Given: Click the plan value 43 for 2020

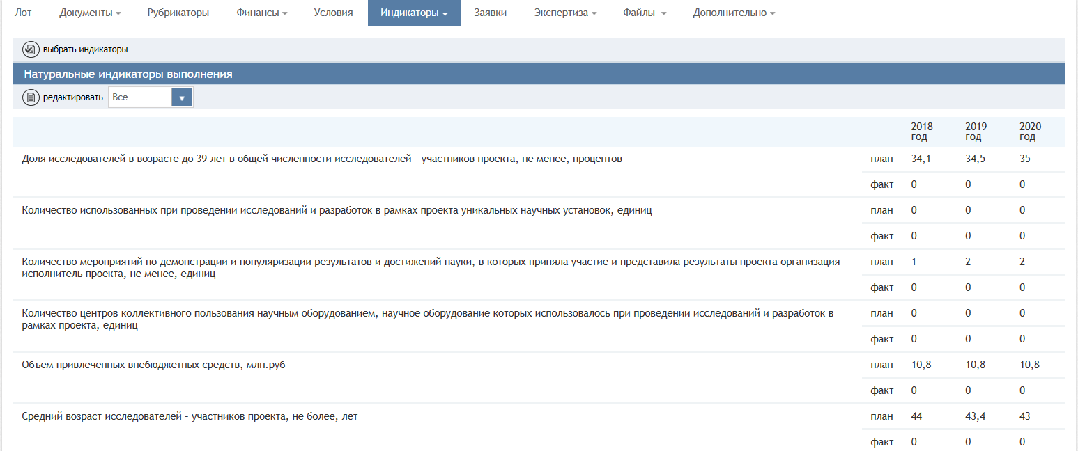Looking at the screenshot, I should [x=1024, y=416].
